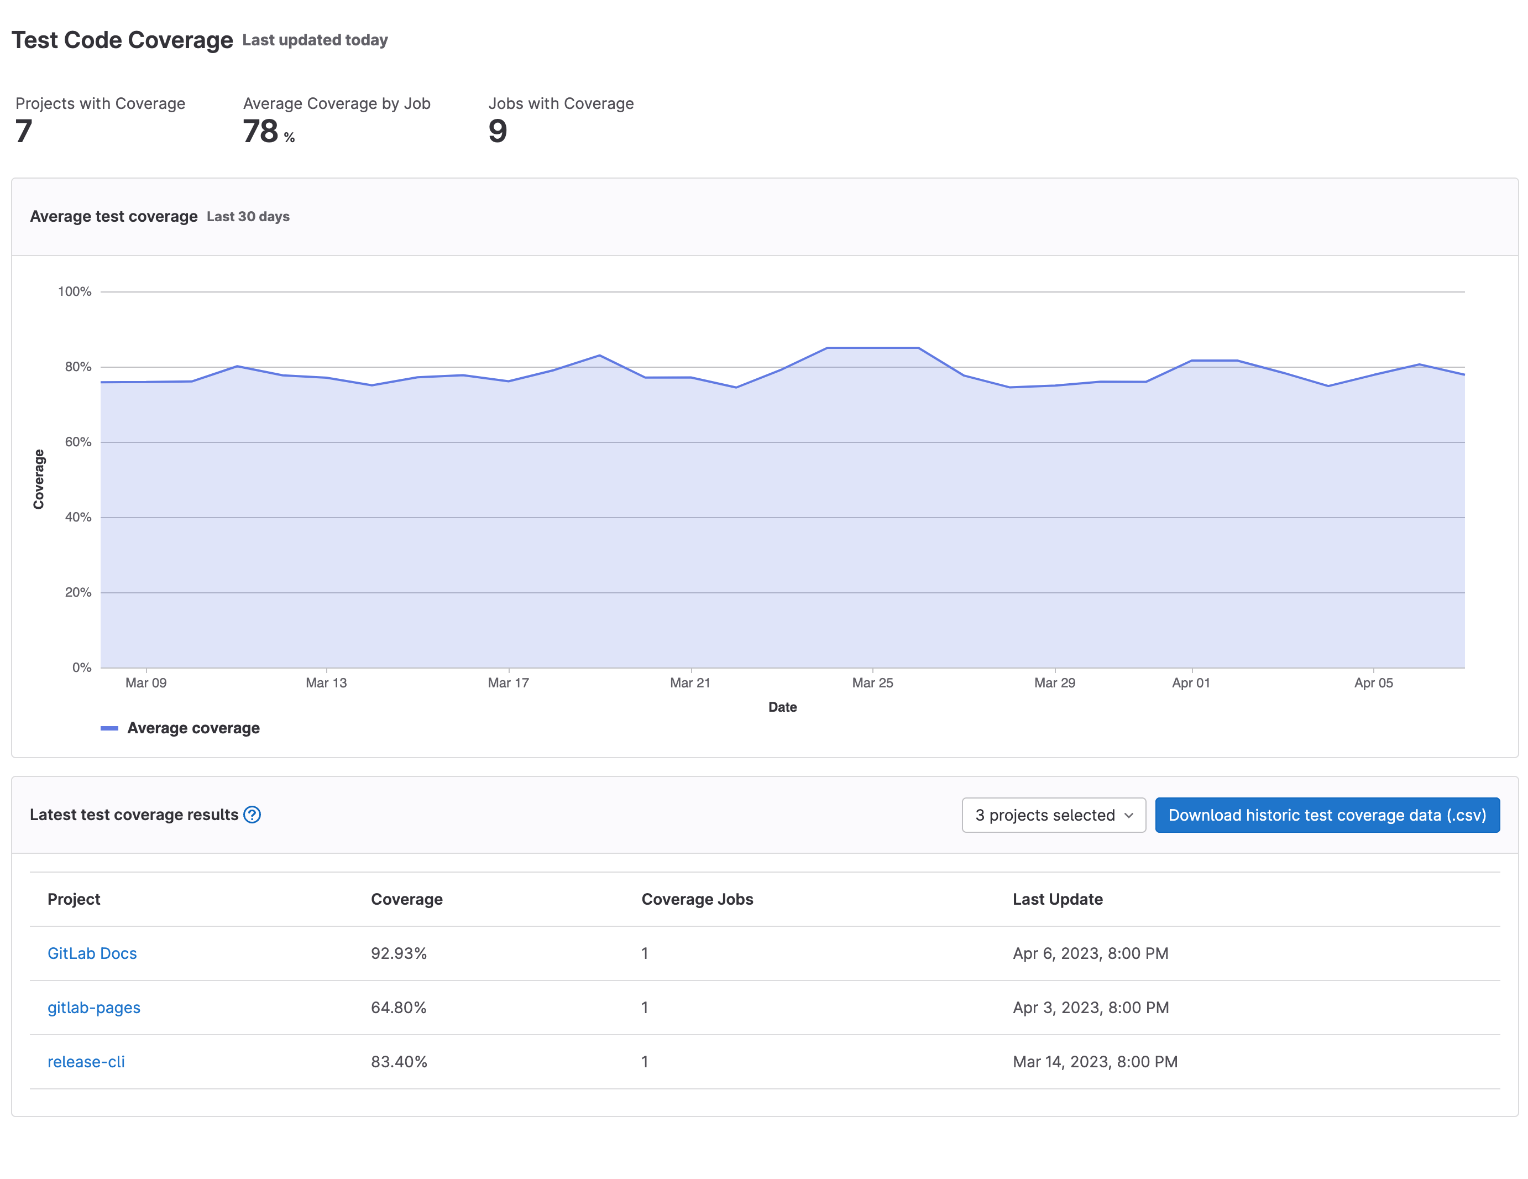The height and width of the screenshot is (1179, 1528).
Task: Download historic test coverage data csv
Action: tap(1327, 815)
